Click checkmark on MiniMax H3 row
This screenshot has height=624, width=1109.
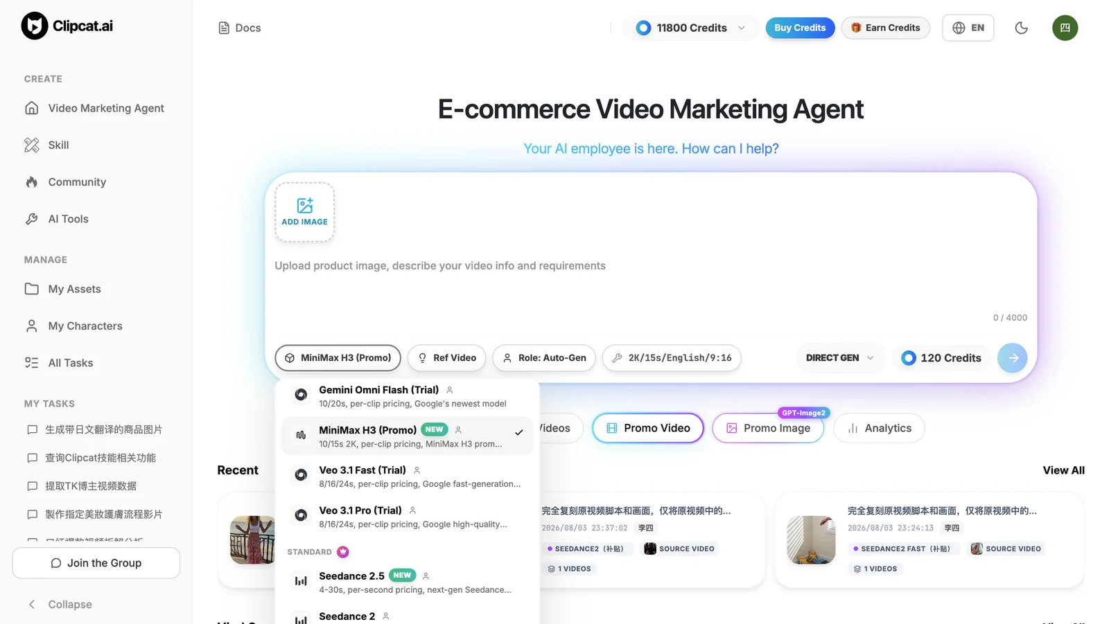[518, 432]
